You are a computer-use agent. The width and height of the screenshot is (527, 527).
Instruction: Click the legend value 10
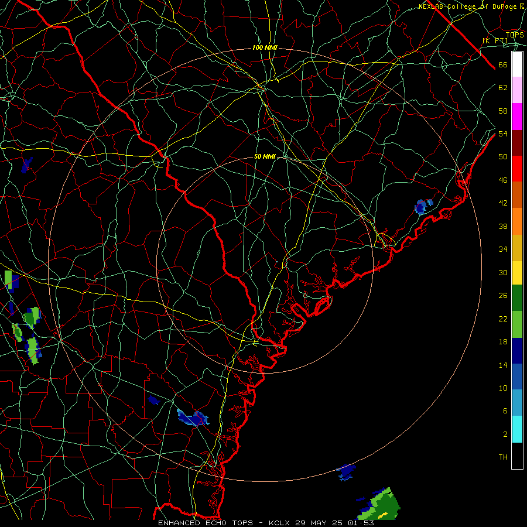(503, 388)
